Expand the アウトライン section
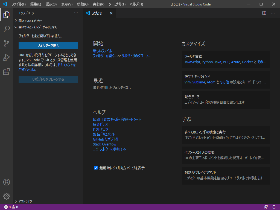The image size is (280, 210). pyautogui.click(x=48, y=201)
